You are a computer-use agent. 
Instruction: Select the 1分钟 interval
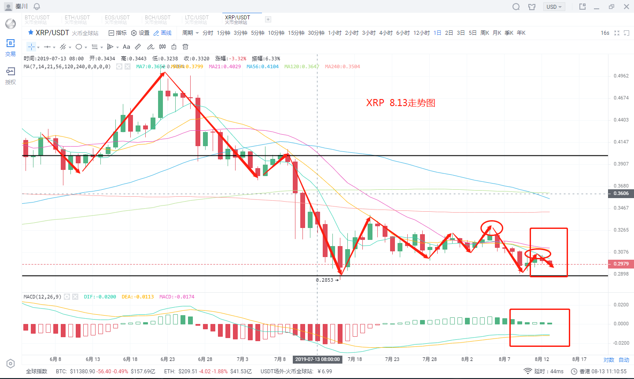pos(224,33)
